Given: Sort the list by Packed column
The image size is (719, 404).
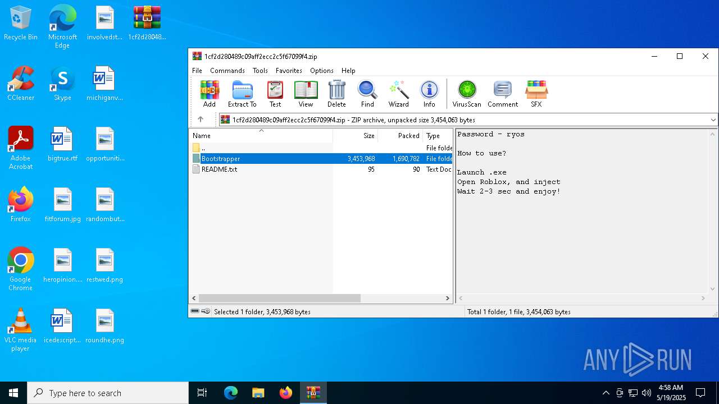Looking at the screenshot, I should tap(400, 135).
